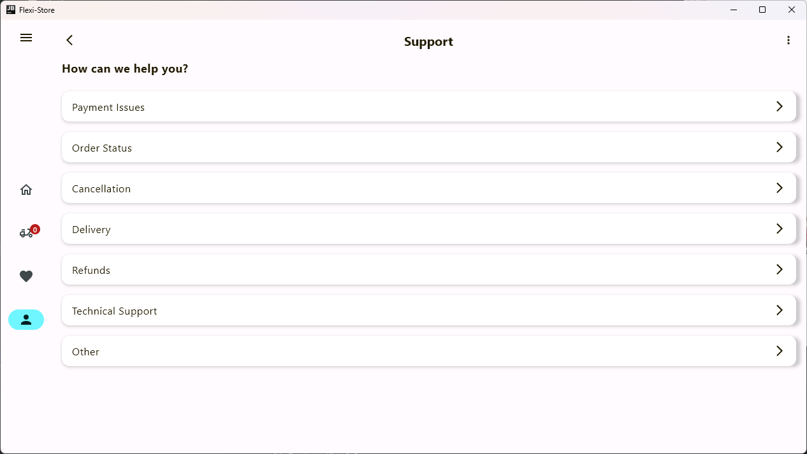Select the Technical Support option
The width and height of the screenshot is (807, 454).
click(115, 311)
